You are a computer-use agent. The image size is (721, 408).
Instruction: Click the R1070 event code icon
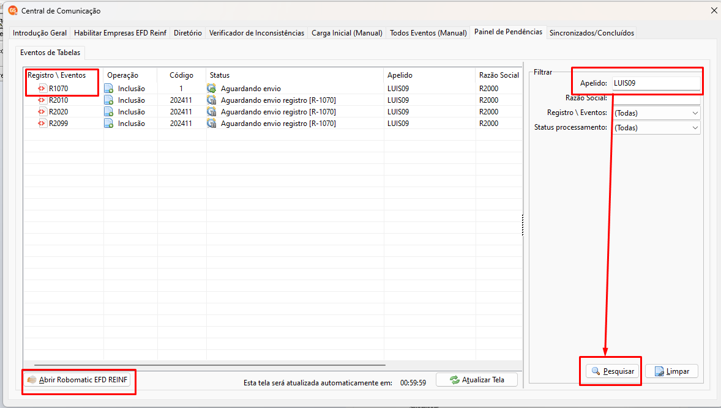pos(42,88)
